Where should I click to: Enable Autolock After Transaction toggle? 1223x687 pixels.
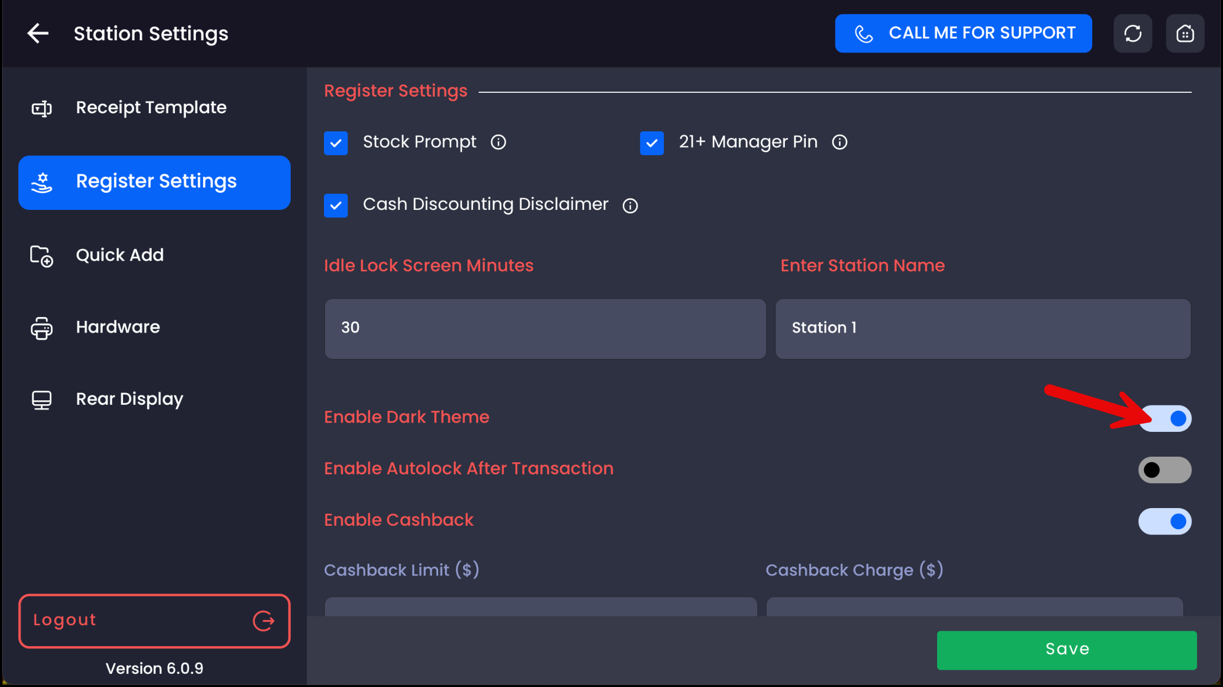tap(1164, 470)
